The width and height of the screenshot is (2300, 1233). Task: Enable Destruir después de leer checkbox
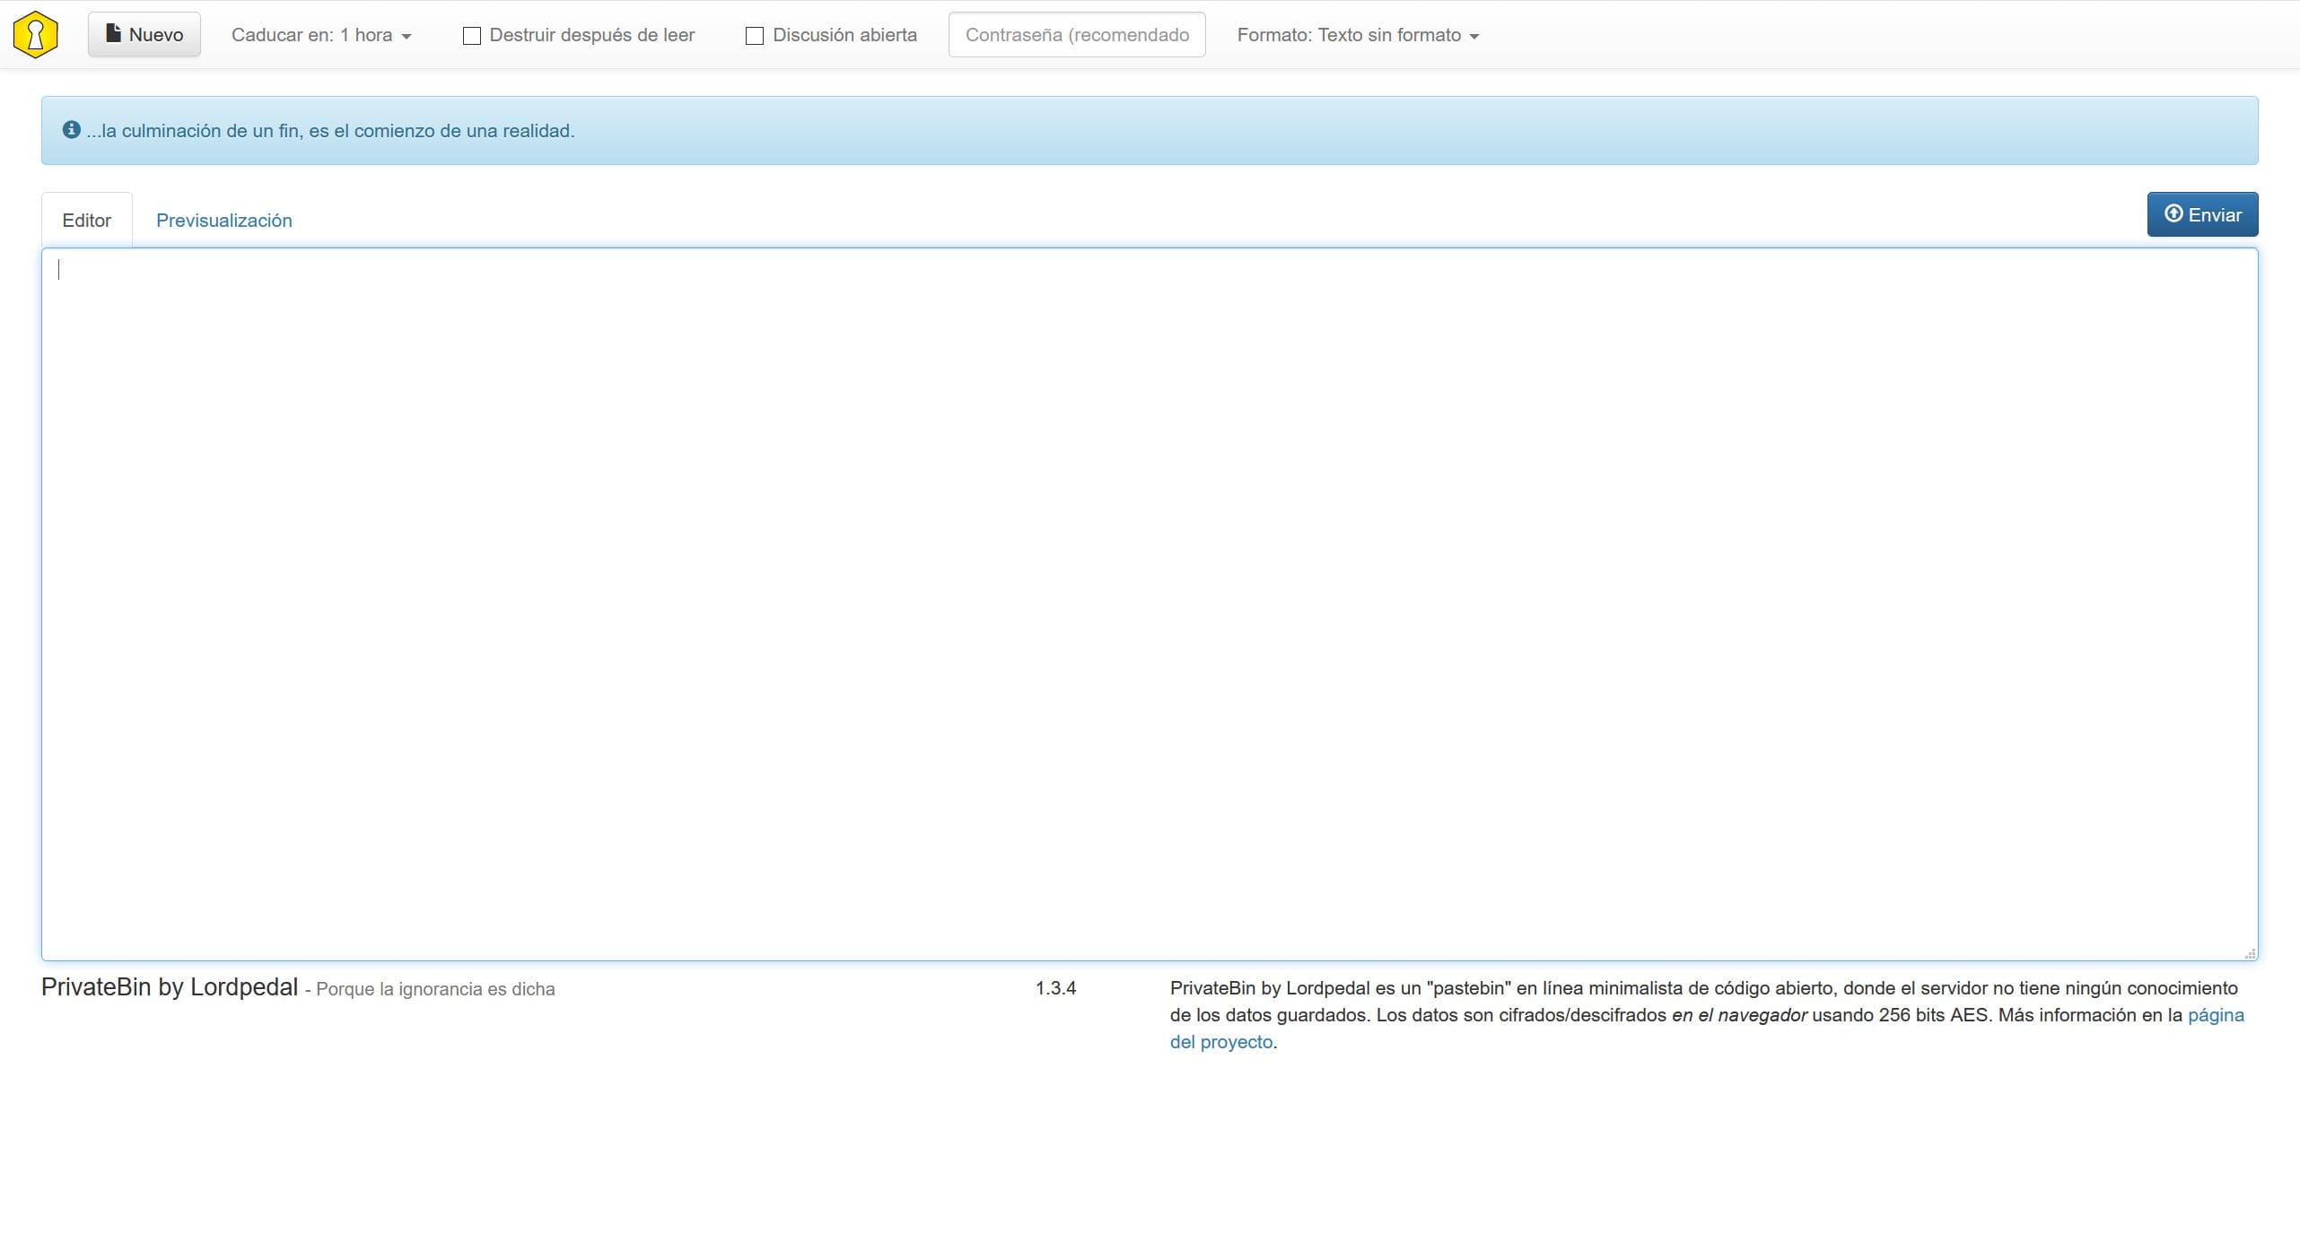(x=472, y=36)
